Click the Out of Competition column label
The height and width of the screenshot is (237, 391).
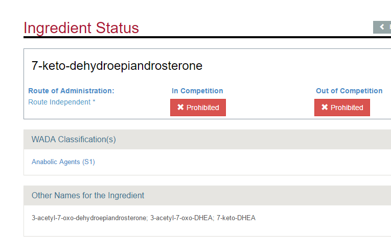(349, 91)
